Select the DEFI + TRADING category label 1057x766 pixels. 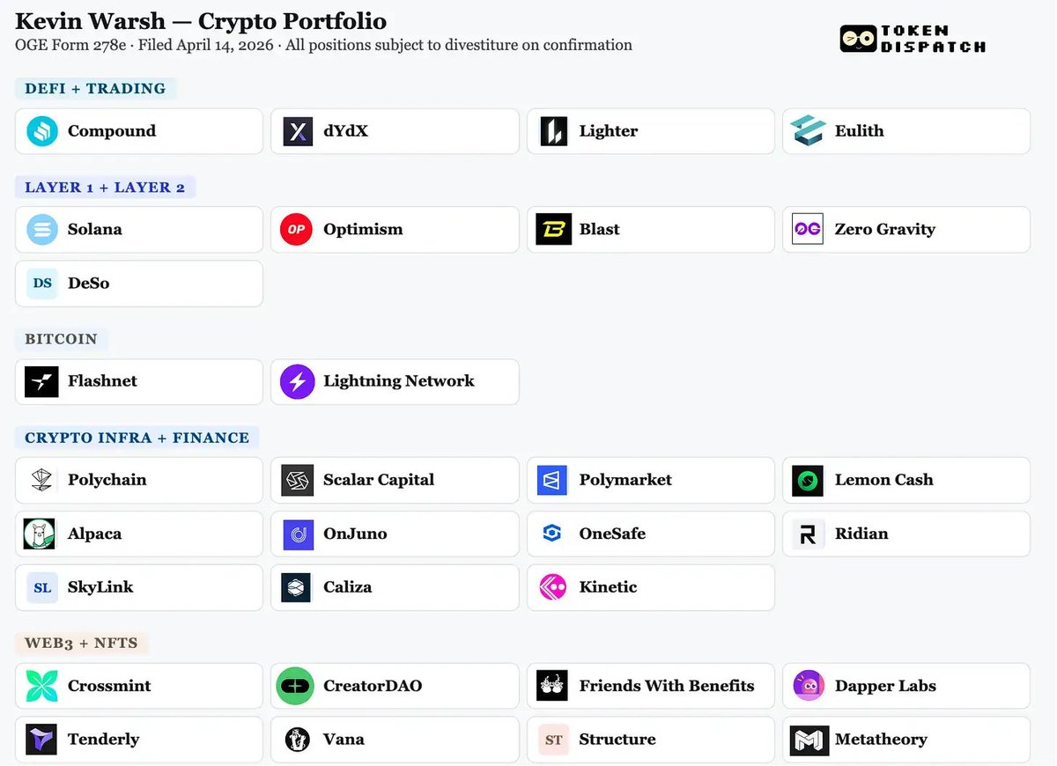pyautogui.click(x=95, y=89)
